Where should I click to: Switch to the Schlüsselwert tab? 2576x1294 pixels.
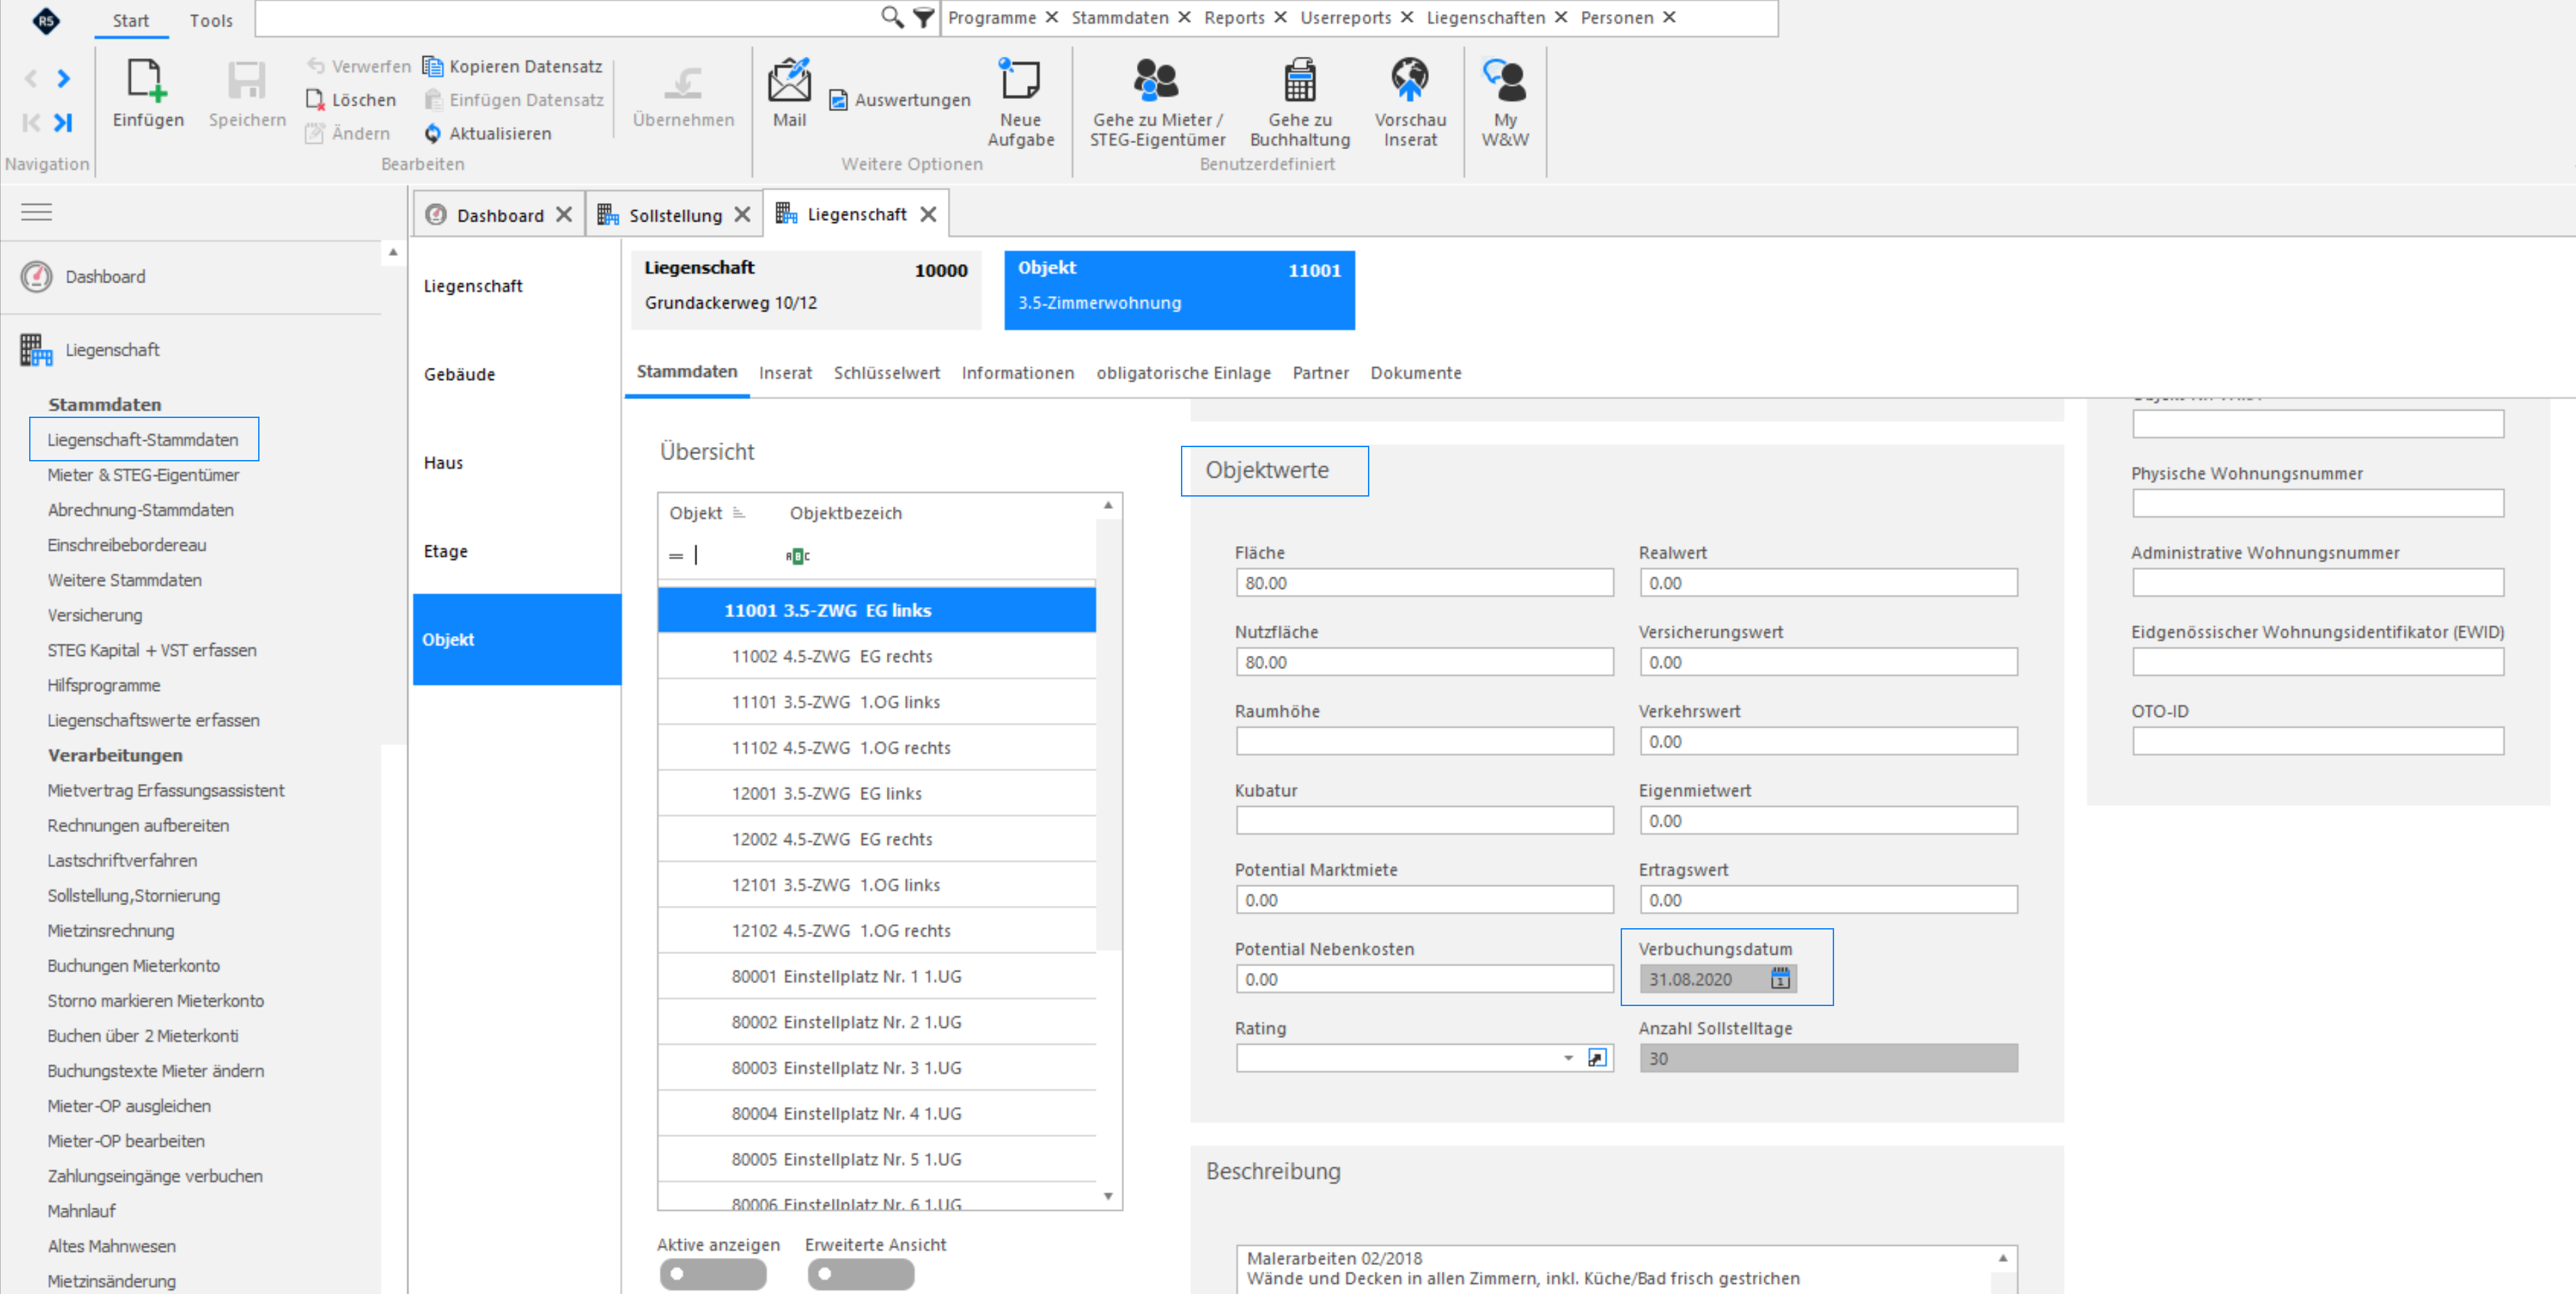pos(886,373)
